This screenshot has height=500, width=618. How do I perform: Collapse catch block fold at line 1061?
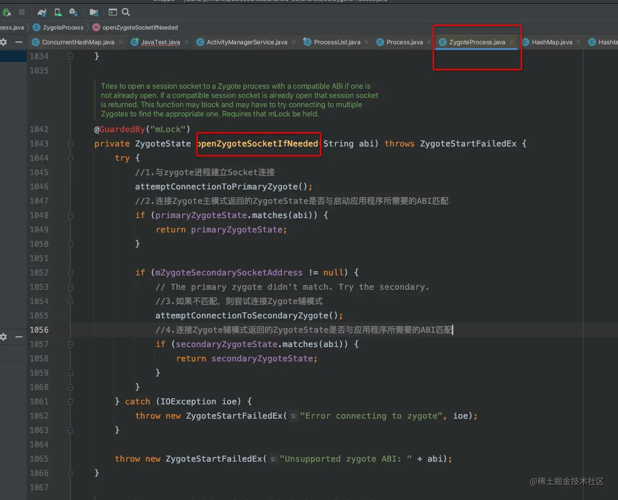pyautogui.click(x=70, y=402)
